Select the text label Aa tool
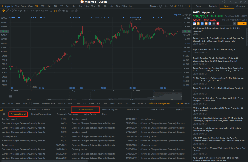The width and height of the screenshot is (248, 162). click(42, 11)
